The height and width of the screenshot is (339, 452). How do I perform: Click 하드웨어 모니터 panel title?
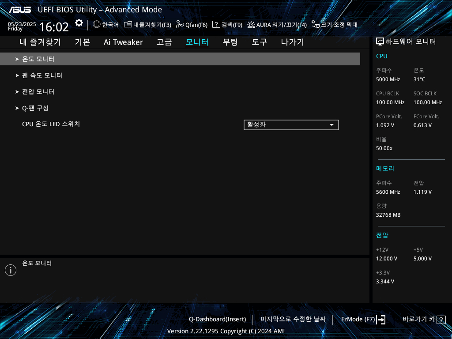(x=411, y=42)
